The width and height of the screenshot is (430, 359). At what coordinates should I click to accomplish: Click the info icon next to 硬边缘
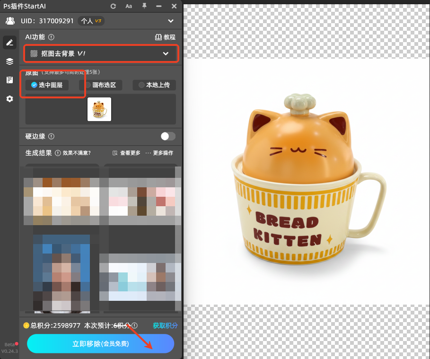[x=51, y=136]
